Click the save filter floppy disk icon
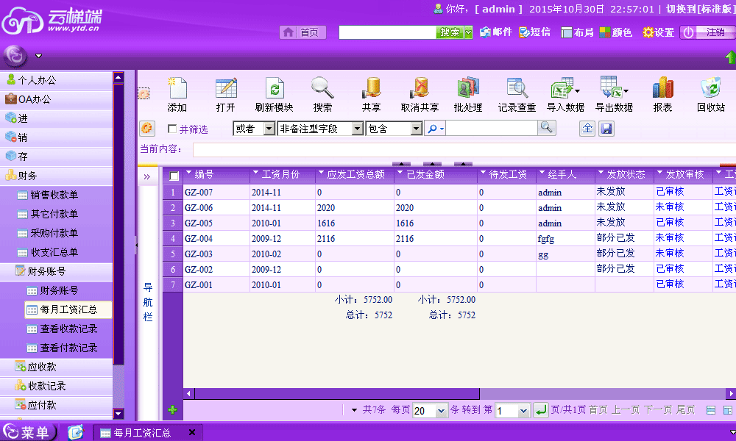The image size is (736, 441). pos(606,129)
